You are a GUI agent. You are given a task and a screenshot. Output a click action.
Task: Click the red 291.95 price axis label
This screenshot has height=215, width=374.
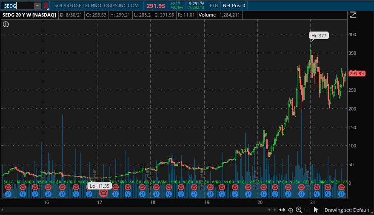[357, 74]
